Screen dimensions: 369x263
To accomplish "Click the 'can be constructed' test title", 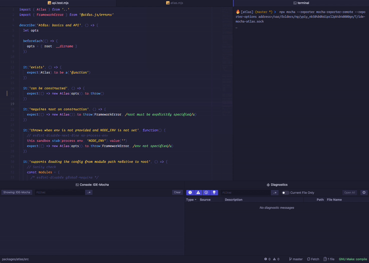I will [x=48, y=88].
